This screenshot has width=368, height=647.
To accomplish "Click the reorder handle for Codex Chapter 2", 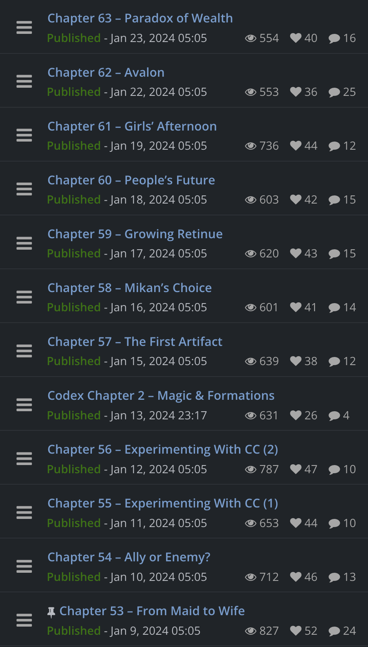I will point(24,405).
